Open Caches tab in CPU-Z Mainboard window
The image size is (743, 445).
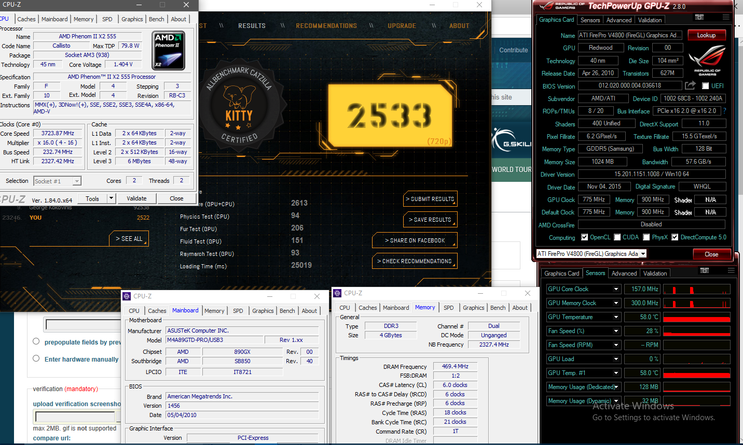[157, 311]
